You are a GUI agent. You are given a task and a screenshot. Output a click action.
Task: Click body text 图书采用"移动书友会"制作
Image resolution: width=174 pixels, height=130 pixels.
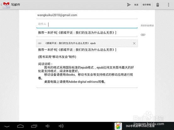57,57
